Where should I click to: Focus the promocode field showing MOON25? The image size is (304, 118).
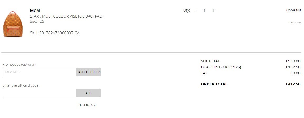(39, 72)
